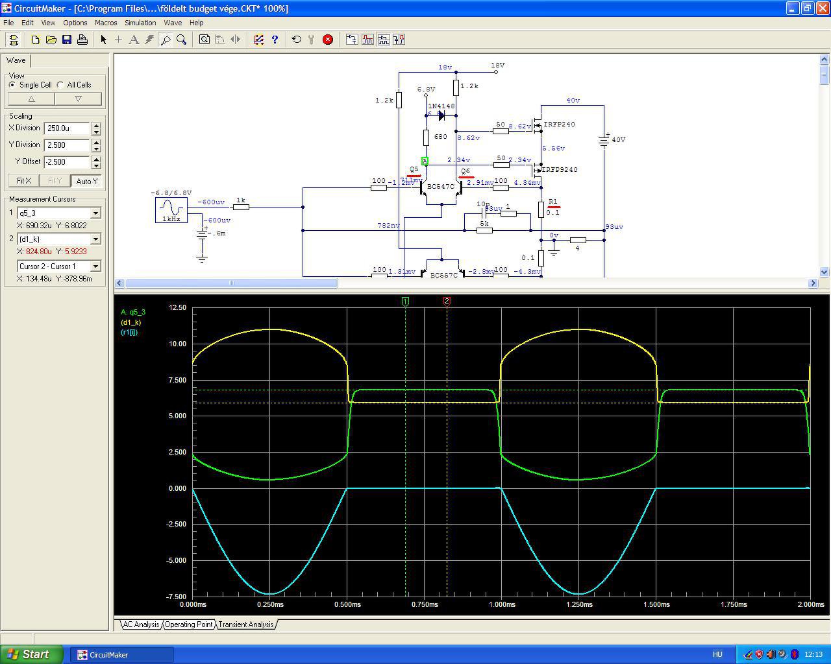Open measurement cursor 2 signal dropdown
The image size is (831, 664).
tap(95, 239)
